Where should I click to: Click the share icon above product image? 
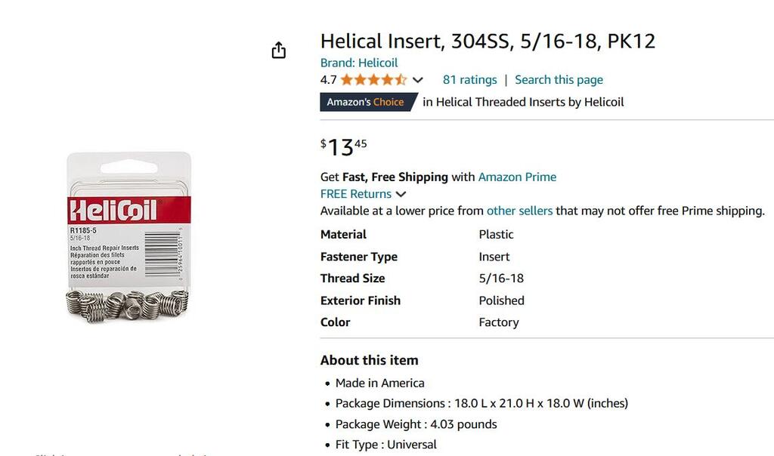point(279,50)
